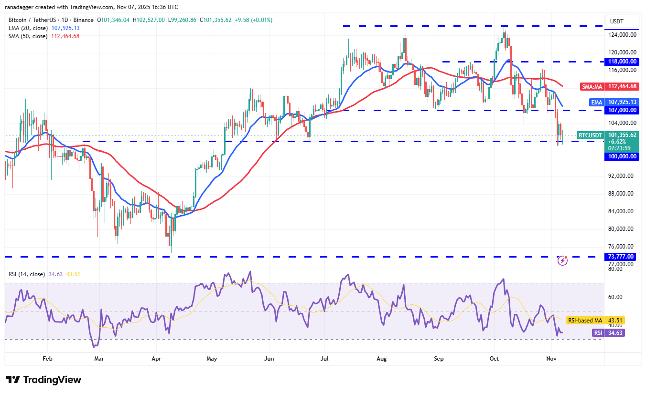Click the purple lightning instant-trading icon
646x394 pixels.
coord(562,260)
